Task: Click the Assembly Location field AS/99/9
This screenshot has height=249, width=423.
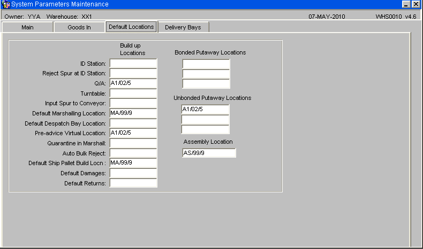Action: [209, 153]
